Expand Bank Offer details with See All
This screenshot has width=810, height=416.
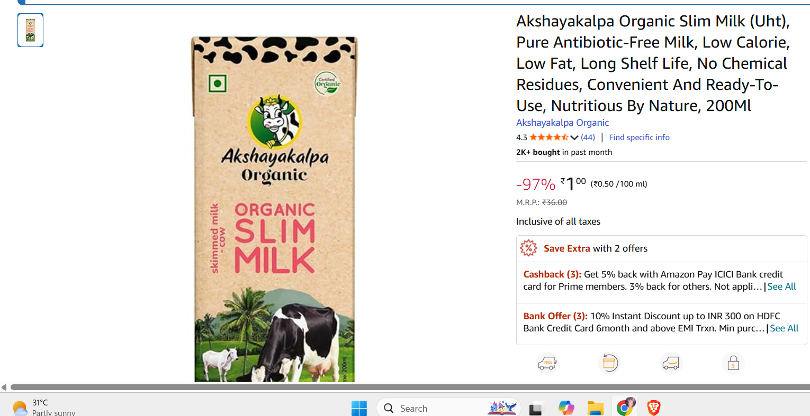coord(784,328)
